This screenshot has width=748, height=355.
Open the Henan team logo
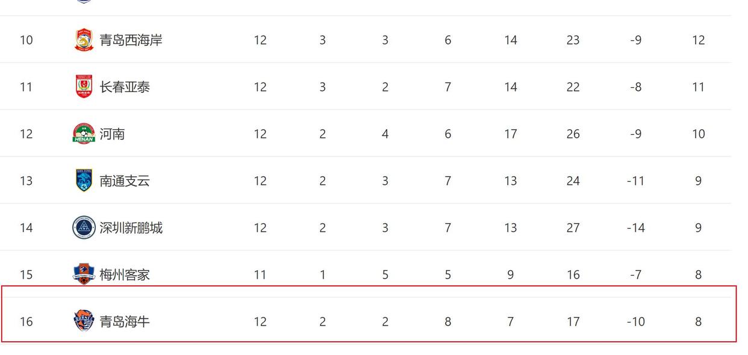(x=84, y=134)
